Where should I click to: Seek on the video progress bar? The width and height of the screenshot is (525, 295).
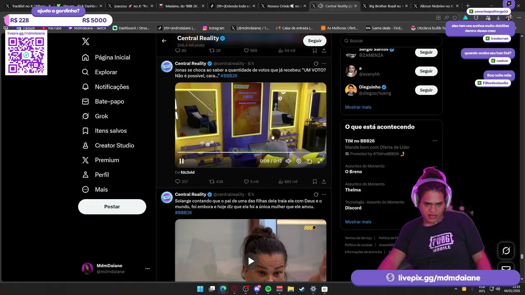point(251,152)
